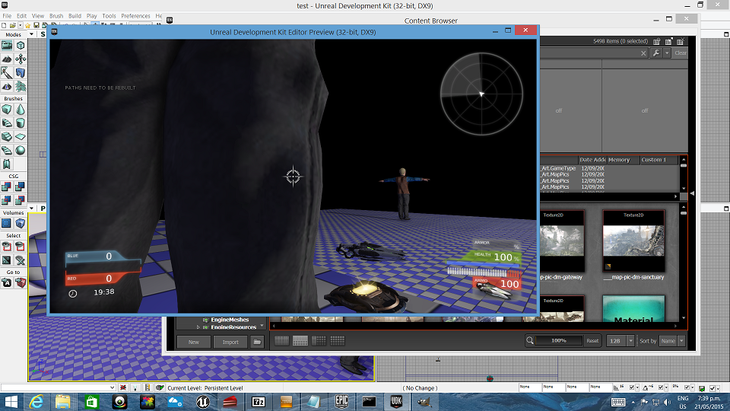
Task: Open status bar command combo dropdown
Action: tap(113, 387)
